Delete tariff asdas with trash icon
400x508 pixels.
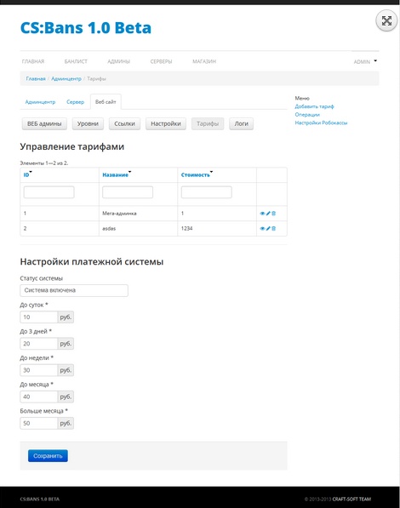(x=273, y=228)
